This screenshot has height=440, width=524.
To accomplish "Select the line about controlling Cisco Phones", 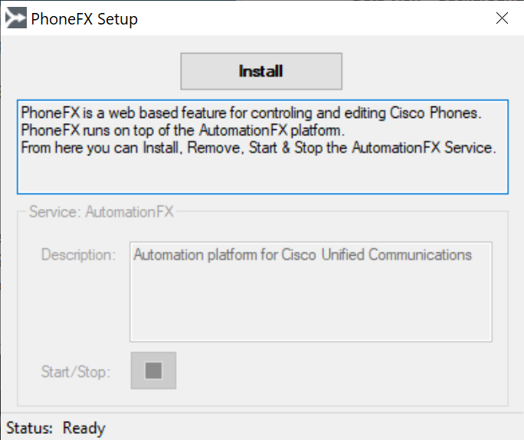I will pyautogui.click(x=251, y=112).
